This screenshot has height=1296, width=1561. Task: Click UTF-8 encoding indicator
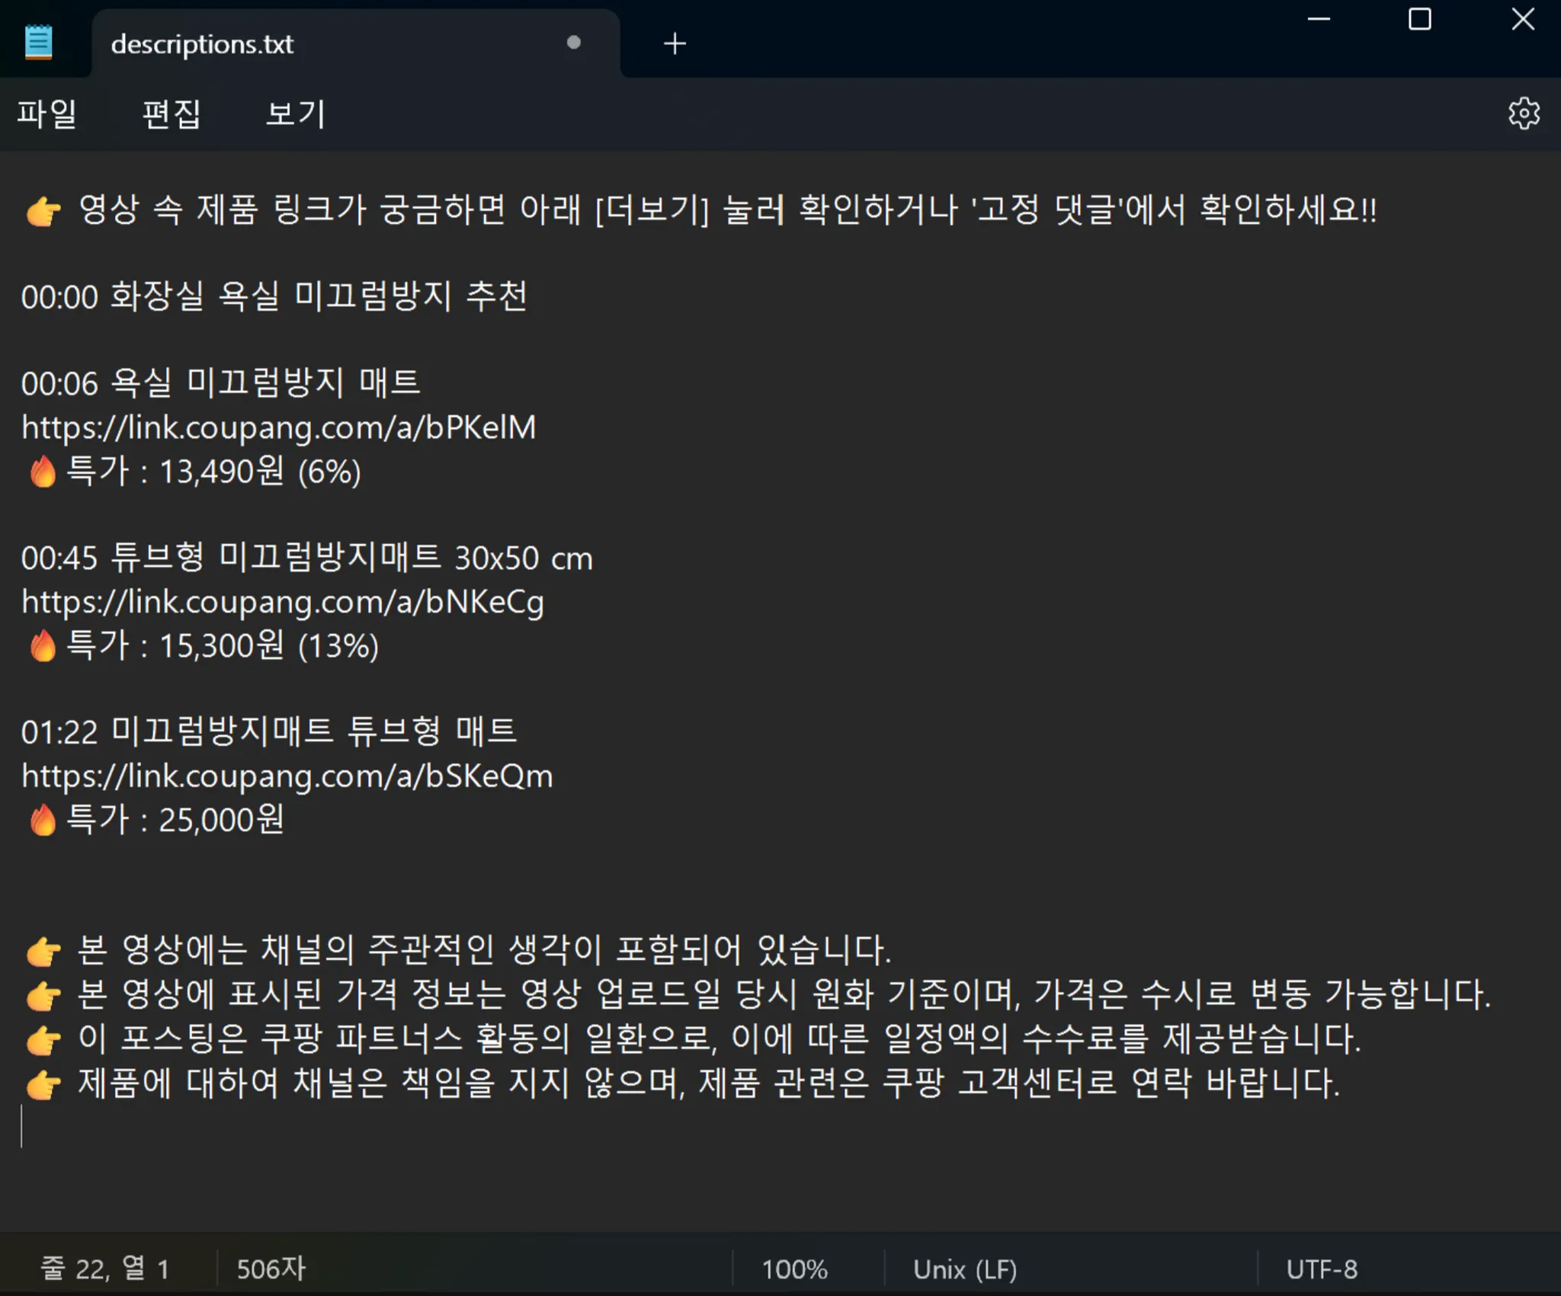(1321, 1269)
